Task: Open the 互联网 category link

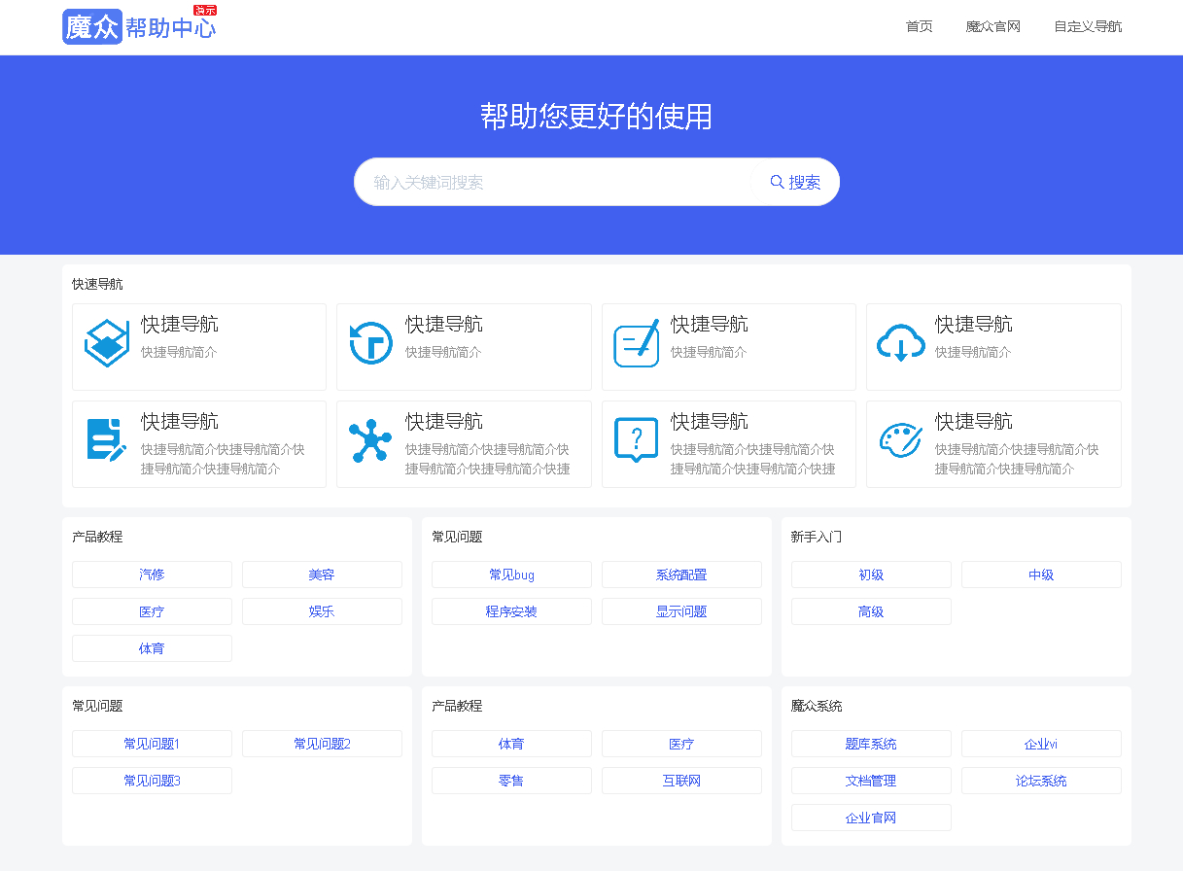Action: 681,781
